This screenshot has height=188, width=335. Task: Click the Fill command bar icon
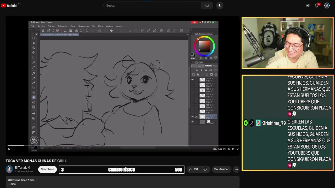(111, 31)
